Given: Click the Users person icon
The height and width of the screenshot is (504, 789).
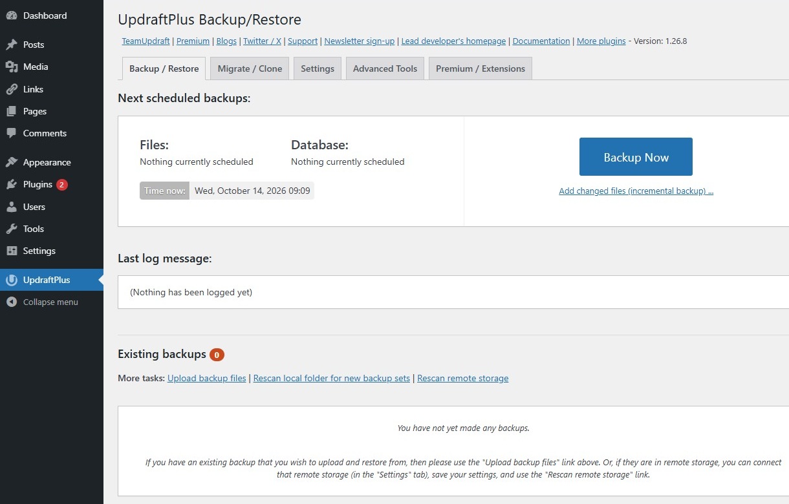Looking at the screenshot, I should [12, 207].
